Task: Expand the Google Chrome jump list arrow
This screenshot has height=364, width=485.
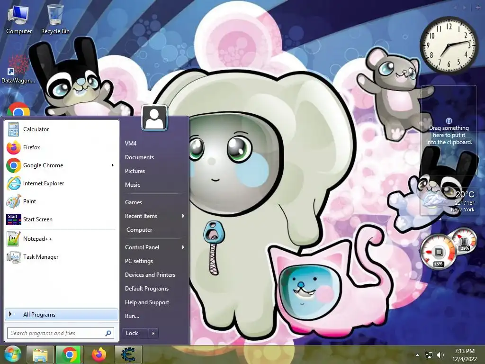Action: click(x=113, y=165)
